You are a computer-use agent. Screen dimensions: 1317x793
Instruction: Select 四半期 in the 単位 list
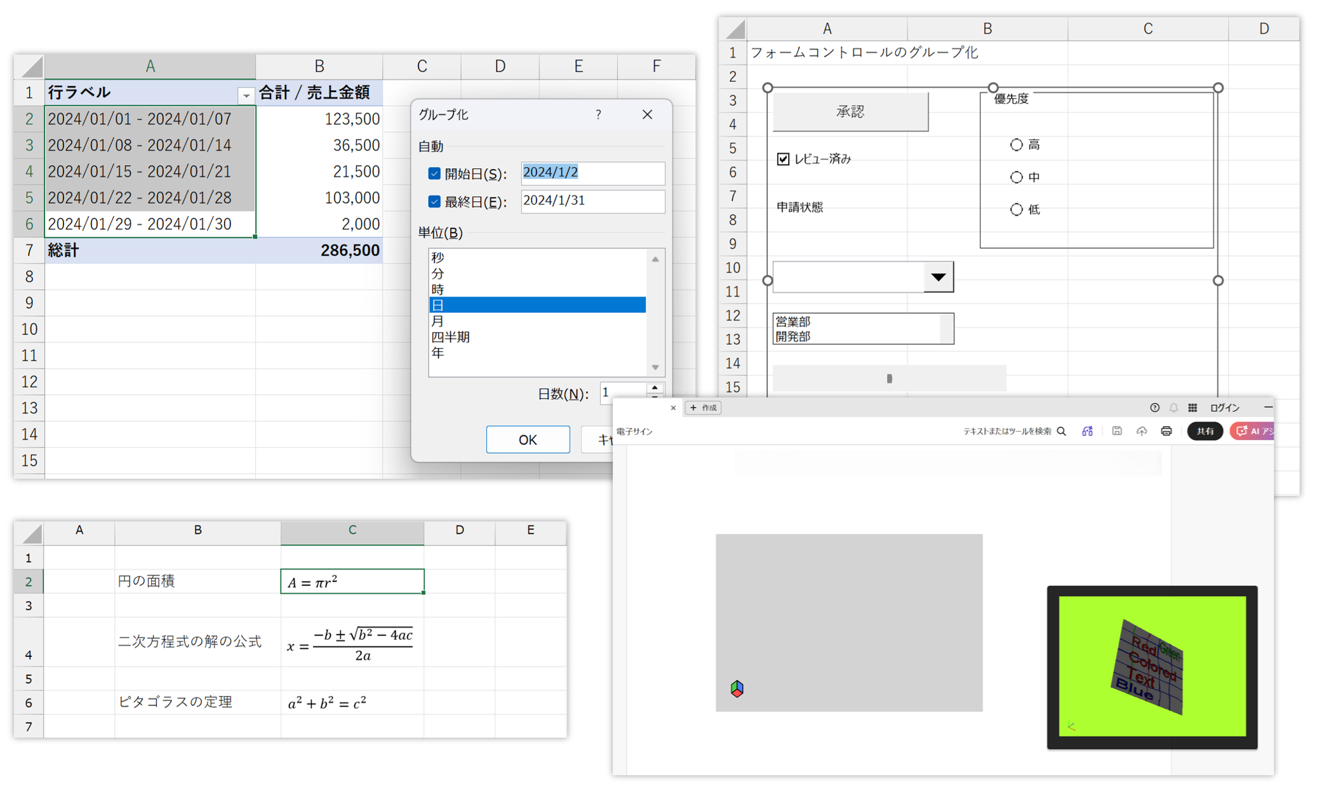coord(537,337)
